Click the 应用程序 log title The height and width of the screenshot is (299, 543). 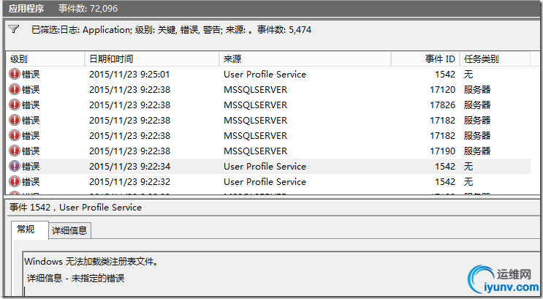[x=26, y=8]
